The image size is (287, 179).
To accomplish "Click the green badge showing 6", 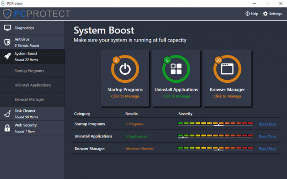I will (x=167, y=60).
